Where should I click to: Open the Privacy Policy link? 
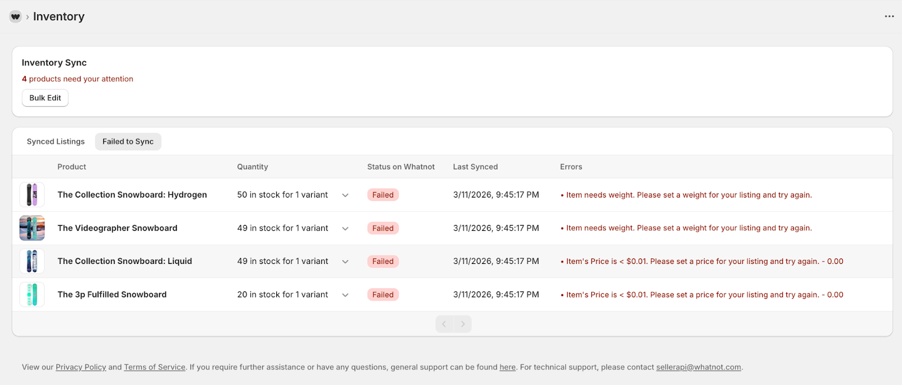click(x=81, y=367)
